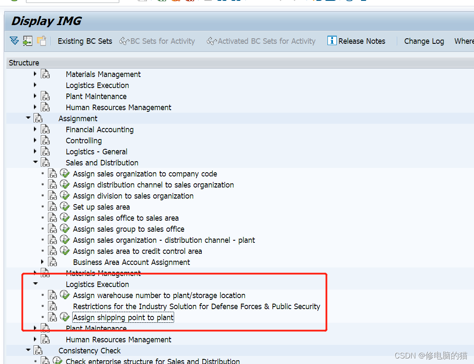474x364 pixels.
Task: Collapse the Logistics Execution assignment node
Action: click(35, 284)
